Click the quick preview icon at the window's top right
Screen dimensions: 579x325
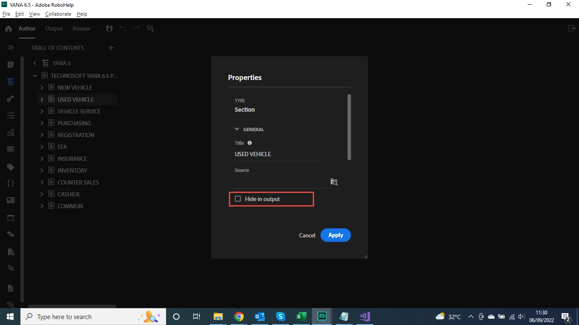[x=571, y=28]
